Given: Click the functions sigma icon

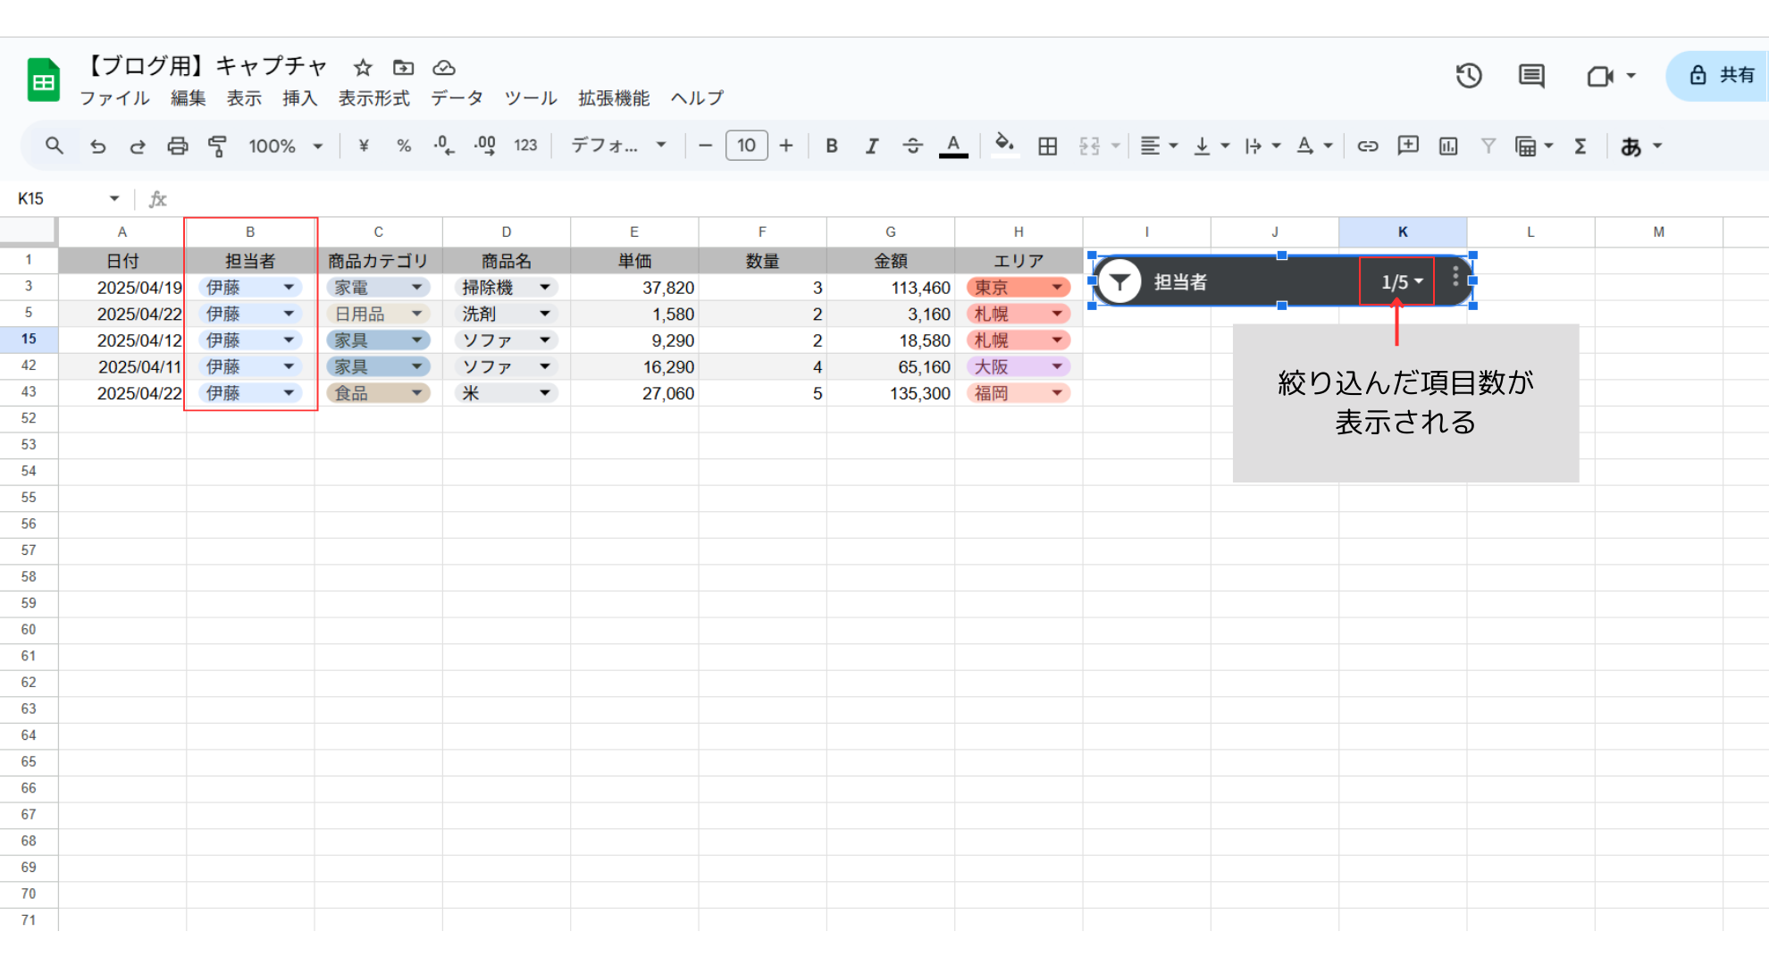Looking at the screenshot, I should (1580, 146).
